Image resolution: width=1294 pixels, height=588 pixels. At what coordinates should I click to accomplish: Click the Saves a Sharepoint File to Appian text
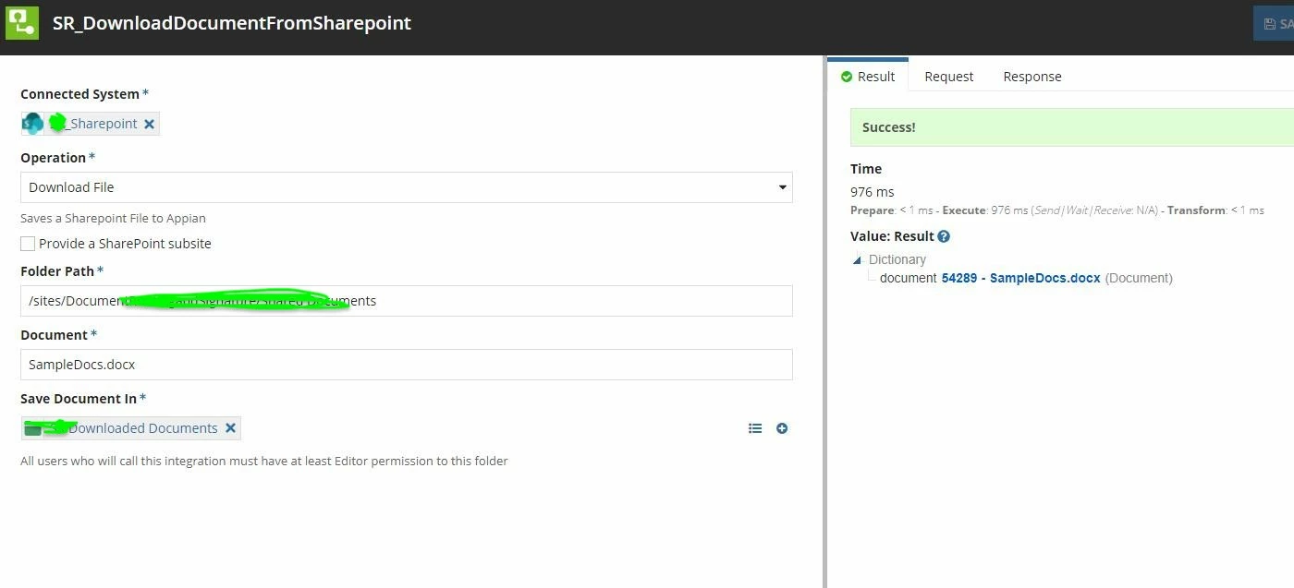coord(114,219)
